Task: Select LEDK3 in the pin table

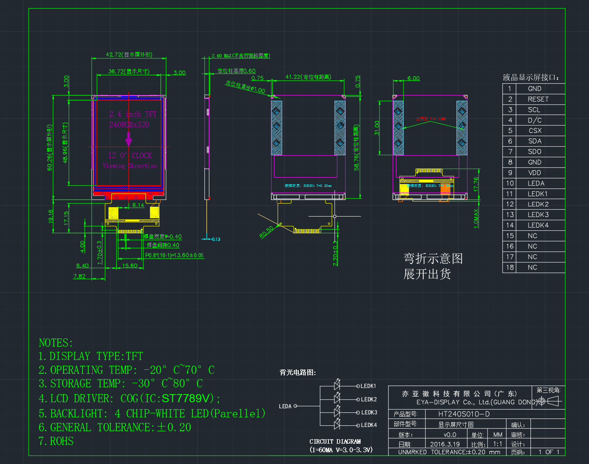Action: click(x=538, y=215)
